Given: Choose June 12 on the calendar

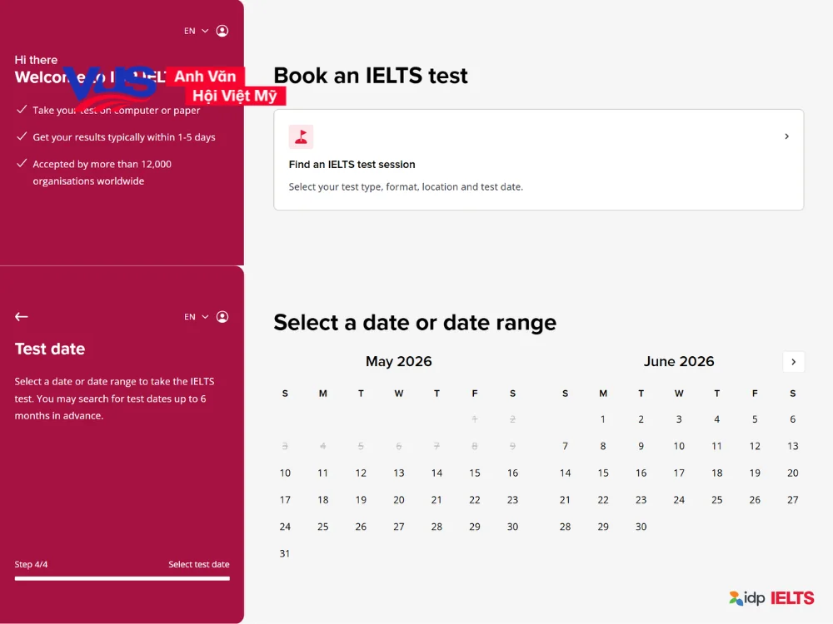Looking at the screenshot, I should point(755,446).
